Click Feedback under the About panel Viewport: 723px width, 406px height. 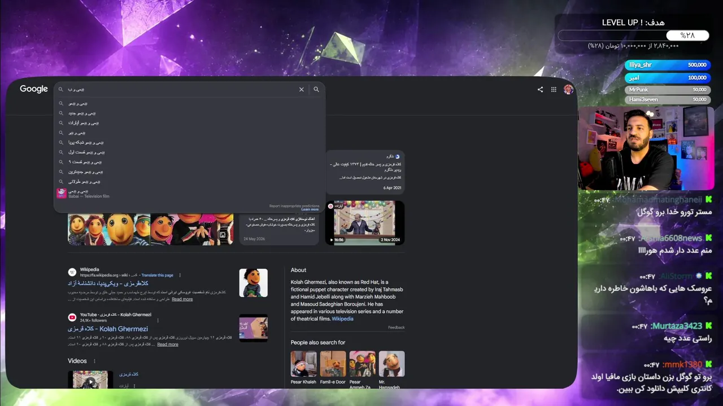[x=397, y=328]
